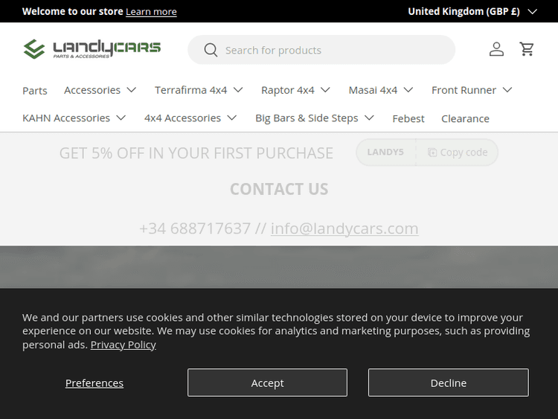Click the search magnifier icon
The height and width of the screenshot is (419, 558).
point(211,50)
